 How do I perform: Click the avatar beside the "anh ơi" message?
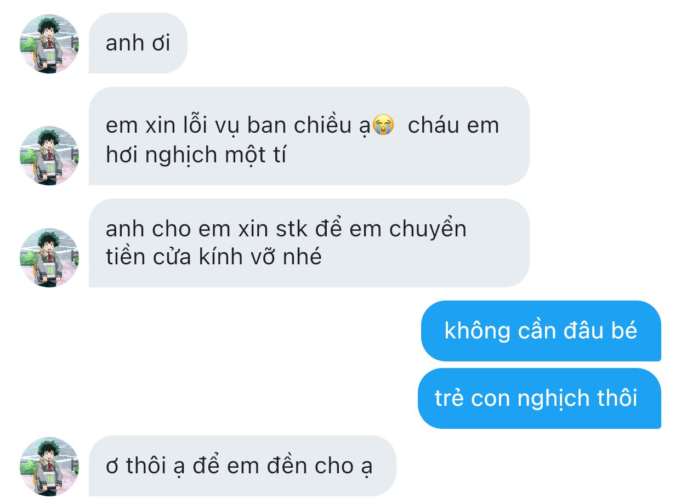pyautogui.click(x=49, y=44)
